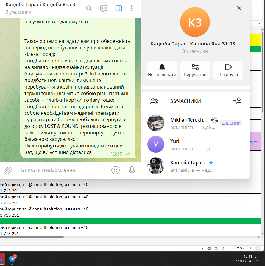Open the zoom level 100 % dropdown
The width and height of the screenshot is (265, 266).
240,248
